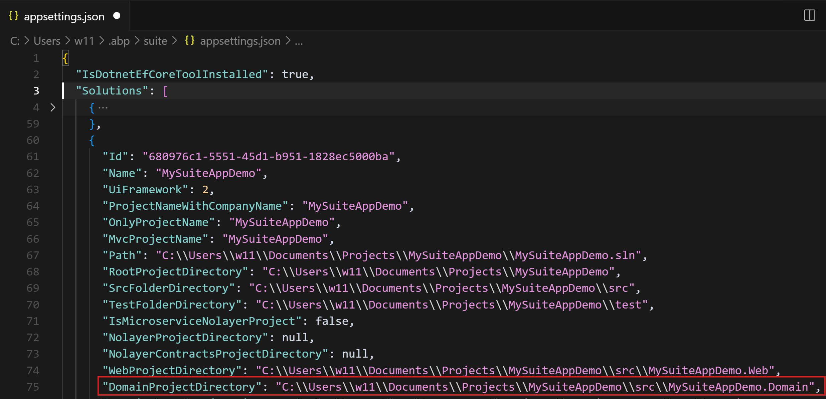The width and height of the screenshot is (826, 399).
Task: Click the "TestFolderDirectory" key
Action: click(x=172, y=305)
